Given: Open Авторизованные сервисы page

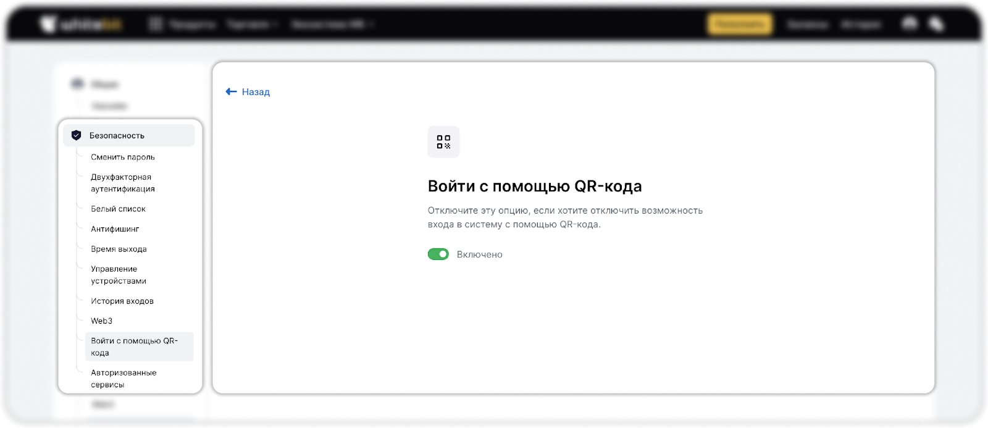Looking at the screenshot, I should [x=124, y=379].
